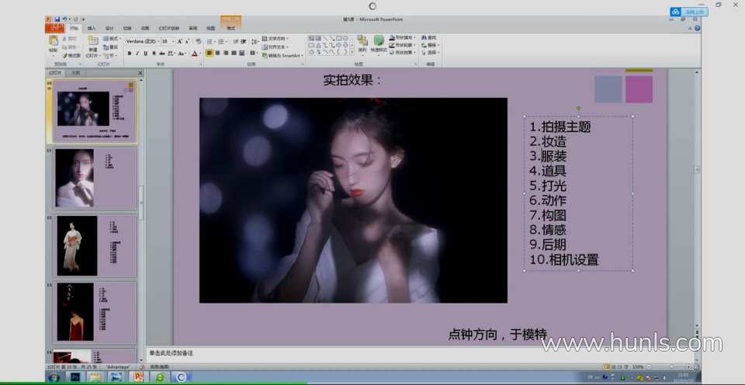The image size is (745, 385).
Task: Click the Windows Start button
Action: pos(54,377)
